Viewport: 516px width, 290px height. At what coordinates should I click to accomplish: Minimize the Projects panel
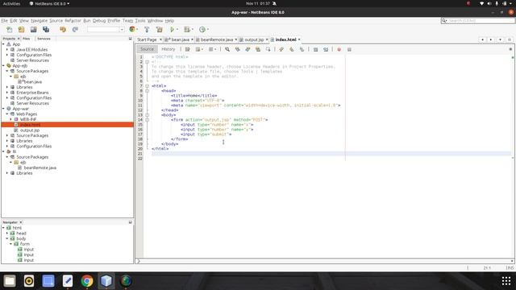(x=131, y=39)
